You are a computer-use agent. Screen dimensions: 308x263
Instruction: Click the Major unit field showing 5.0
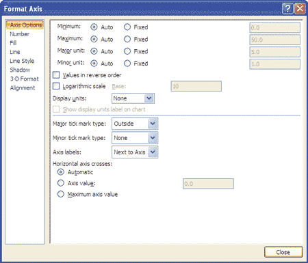tap(275, 52)
